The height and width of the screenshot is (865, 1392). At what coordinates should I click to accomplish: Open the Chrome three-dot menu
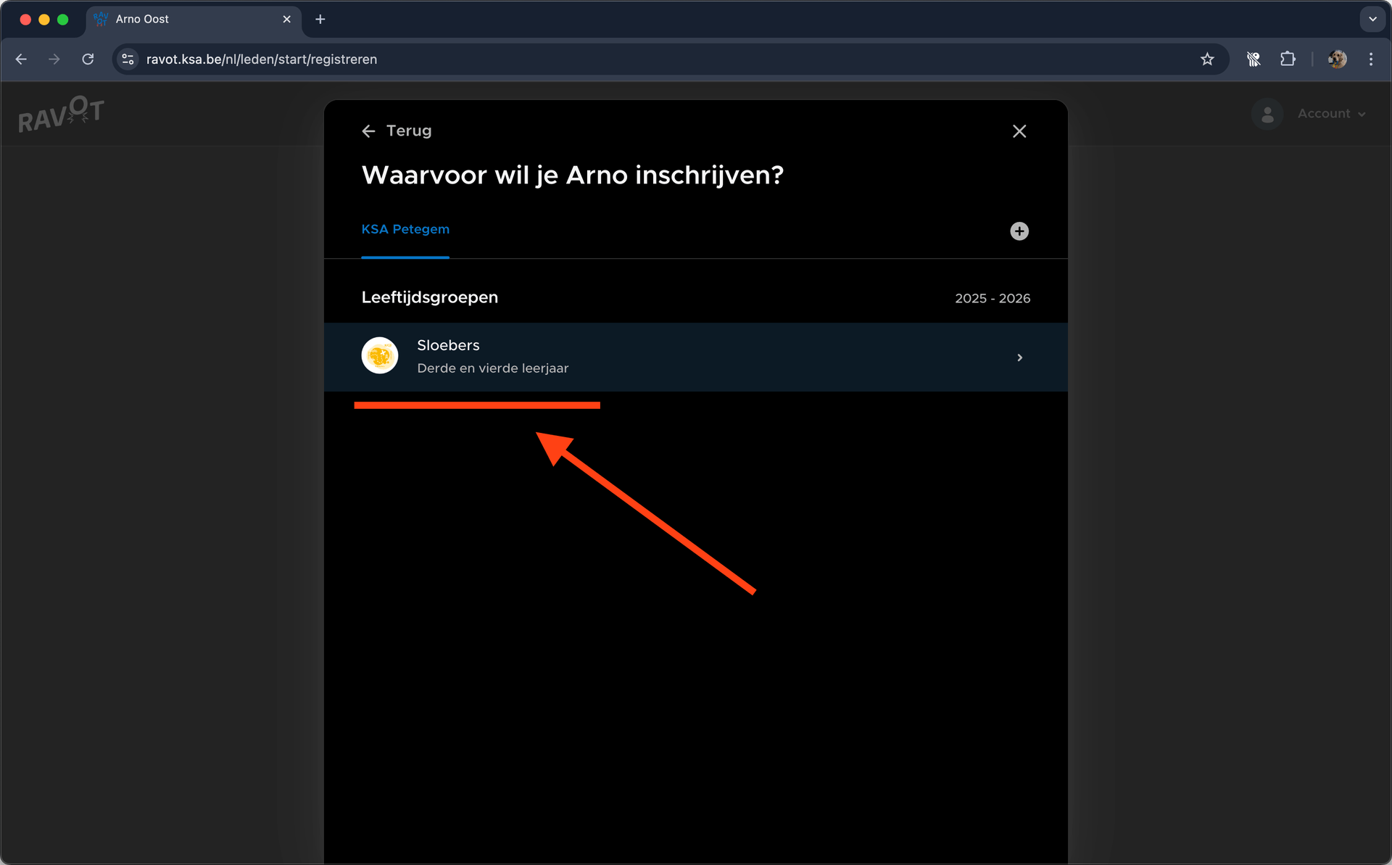[x=1371, y=59]
